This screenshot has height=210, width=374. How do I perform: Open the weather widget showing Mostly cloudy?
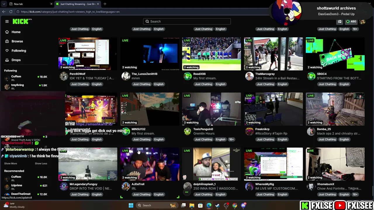(15, 205)
